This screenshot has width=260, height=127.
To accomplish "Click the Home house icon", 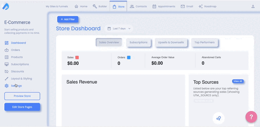I will point(76,6).
